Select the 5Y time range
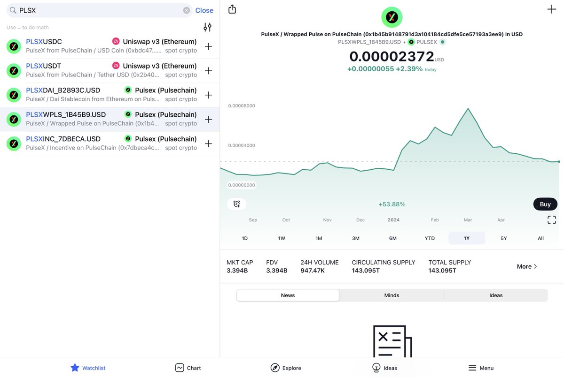Screen dimensions: 564x377 (x=504, y=238)
